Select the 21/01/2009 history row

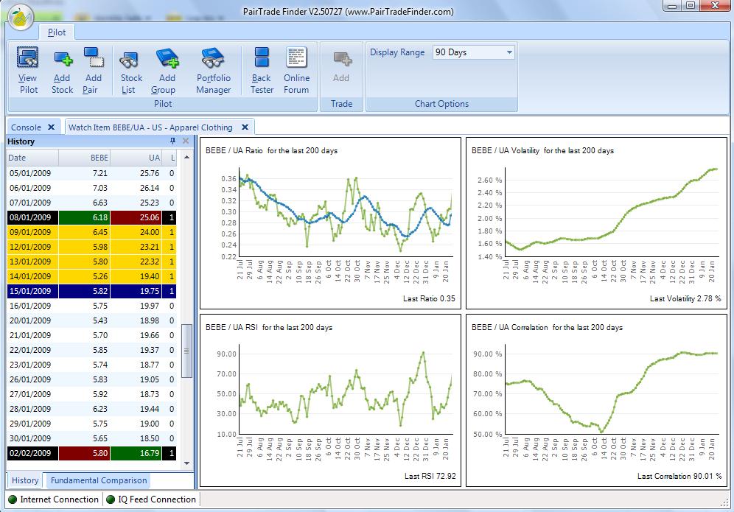point(91,335)
